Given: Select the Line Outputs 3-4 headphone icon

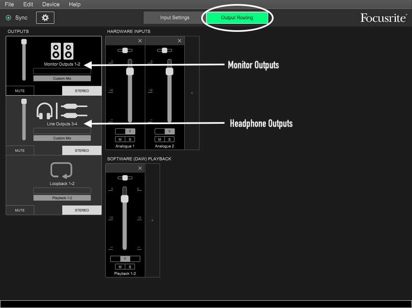Looking at the screenshot, I should (45, 110).
